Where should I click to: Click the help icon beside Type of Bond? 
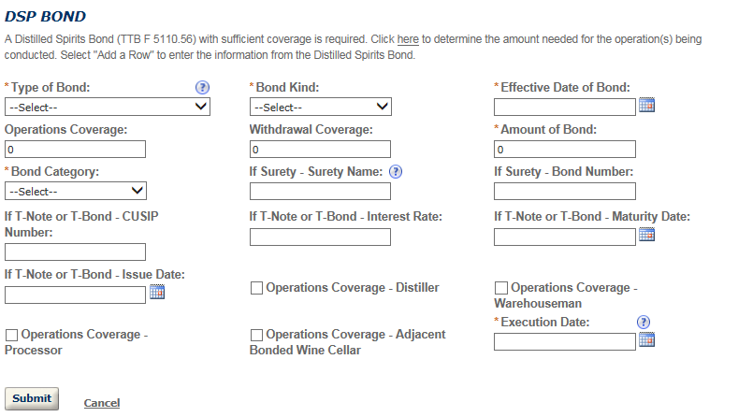click(x=202, y=87)
